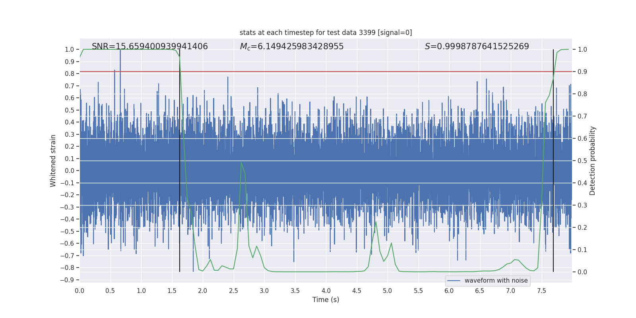The width and height of the screenshot is (636, 318).
Task: Click the green curve peak near 2.6 seconds
Action: click(241, 163)
